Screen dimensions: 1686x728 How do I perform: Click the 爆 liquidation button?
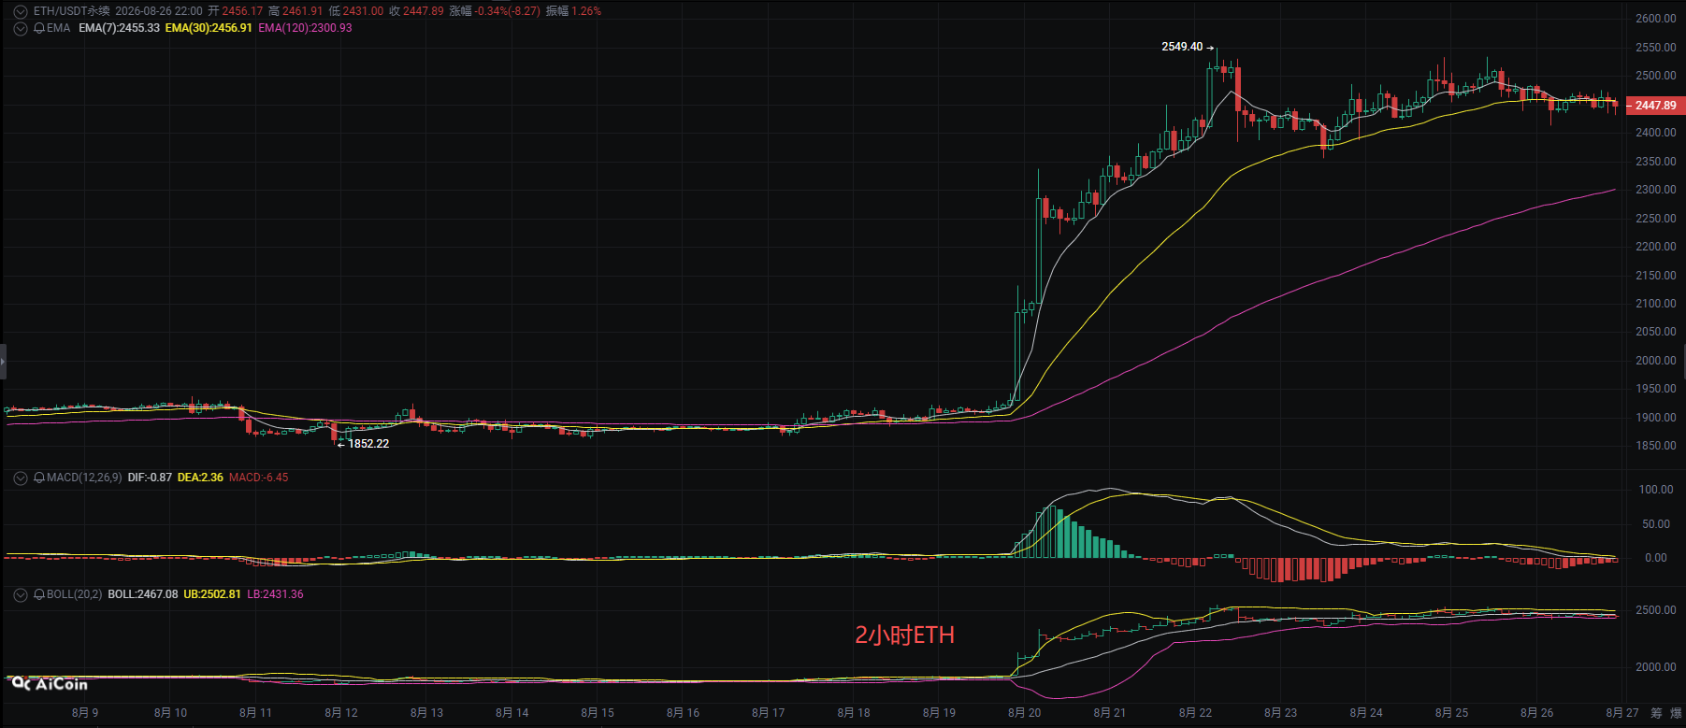(1677, 713)
